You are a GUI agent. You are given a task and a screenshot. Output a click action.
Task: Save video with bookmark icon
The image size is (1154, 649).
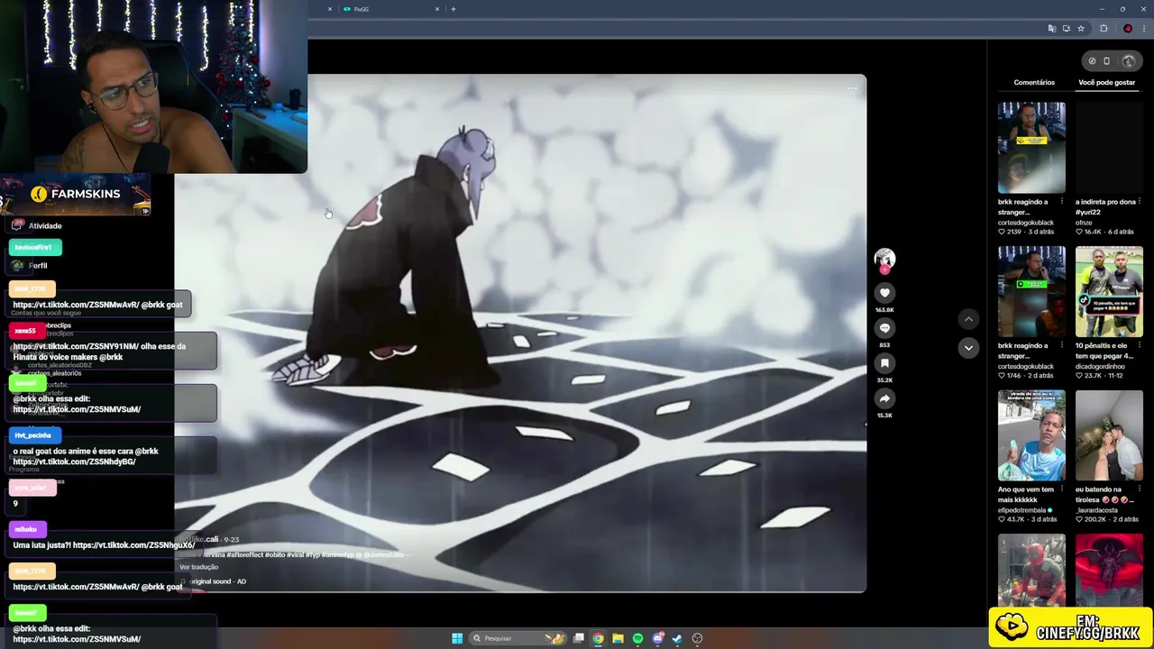coord(884,363)
